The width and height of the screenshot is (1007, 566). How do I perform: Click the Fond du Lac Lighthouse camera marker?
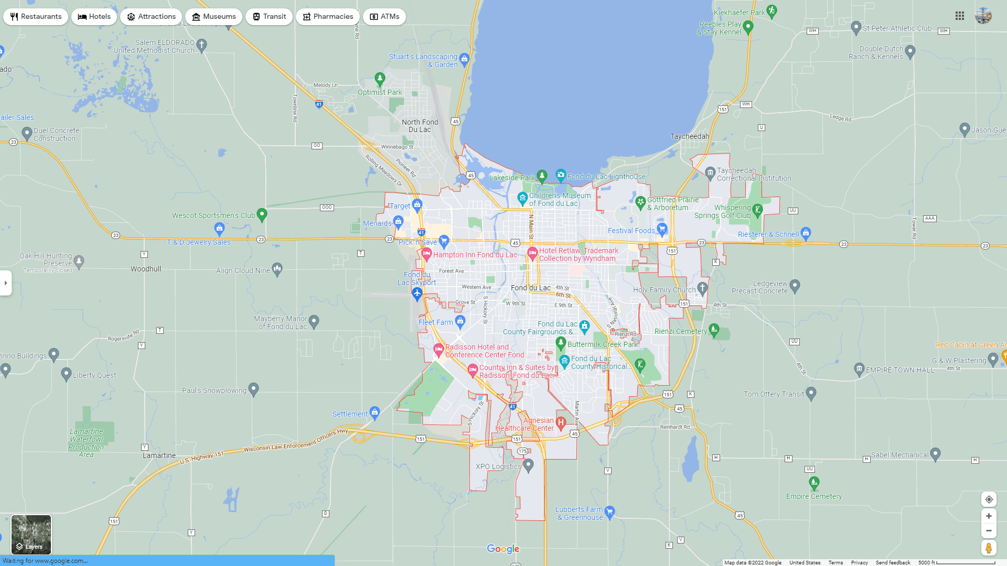[x=561, y=175]
